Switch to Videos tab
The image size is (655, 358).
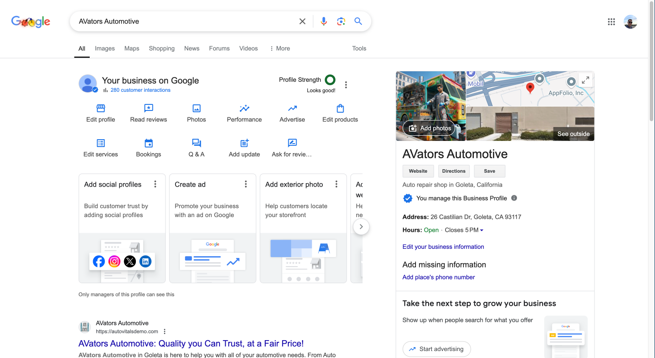(248, 48)
